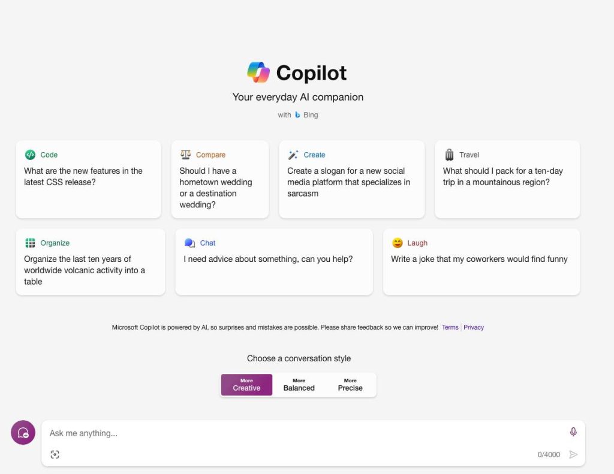
Task: Click the Compare scales icon
Action: [x=186, y=155]
